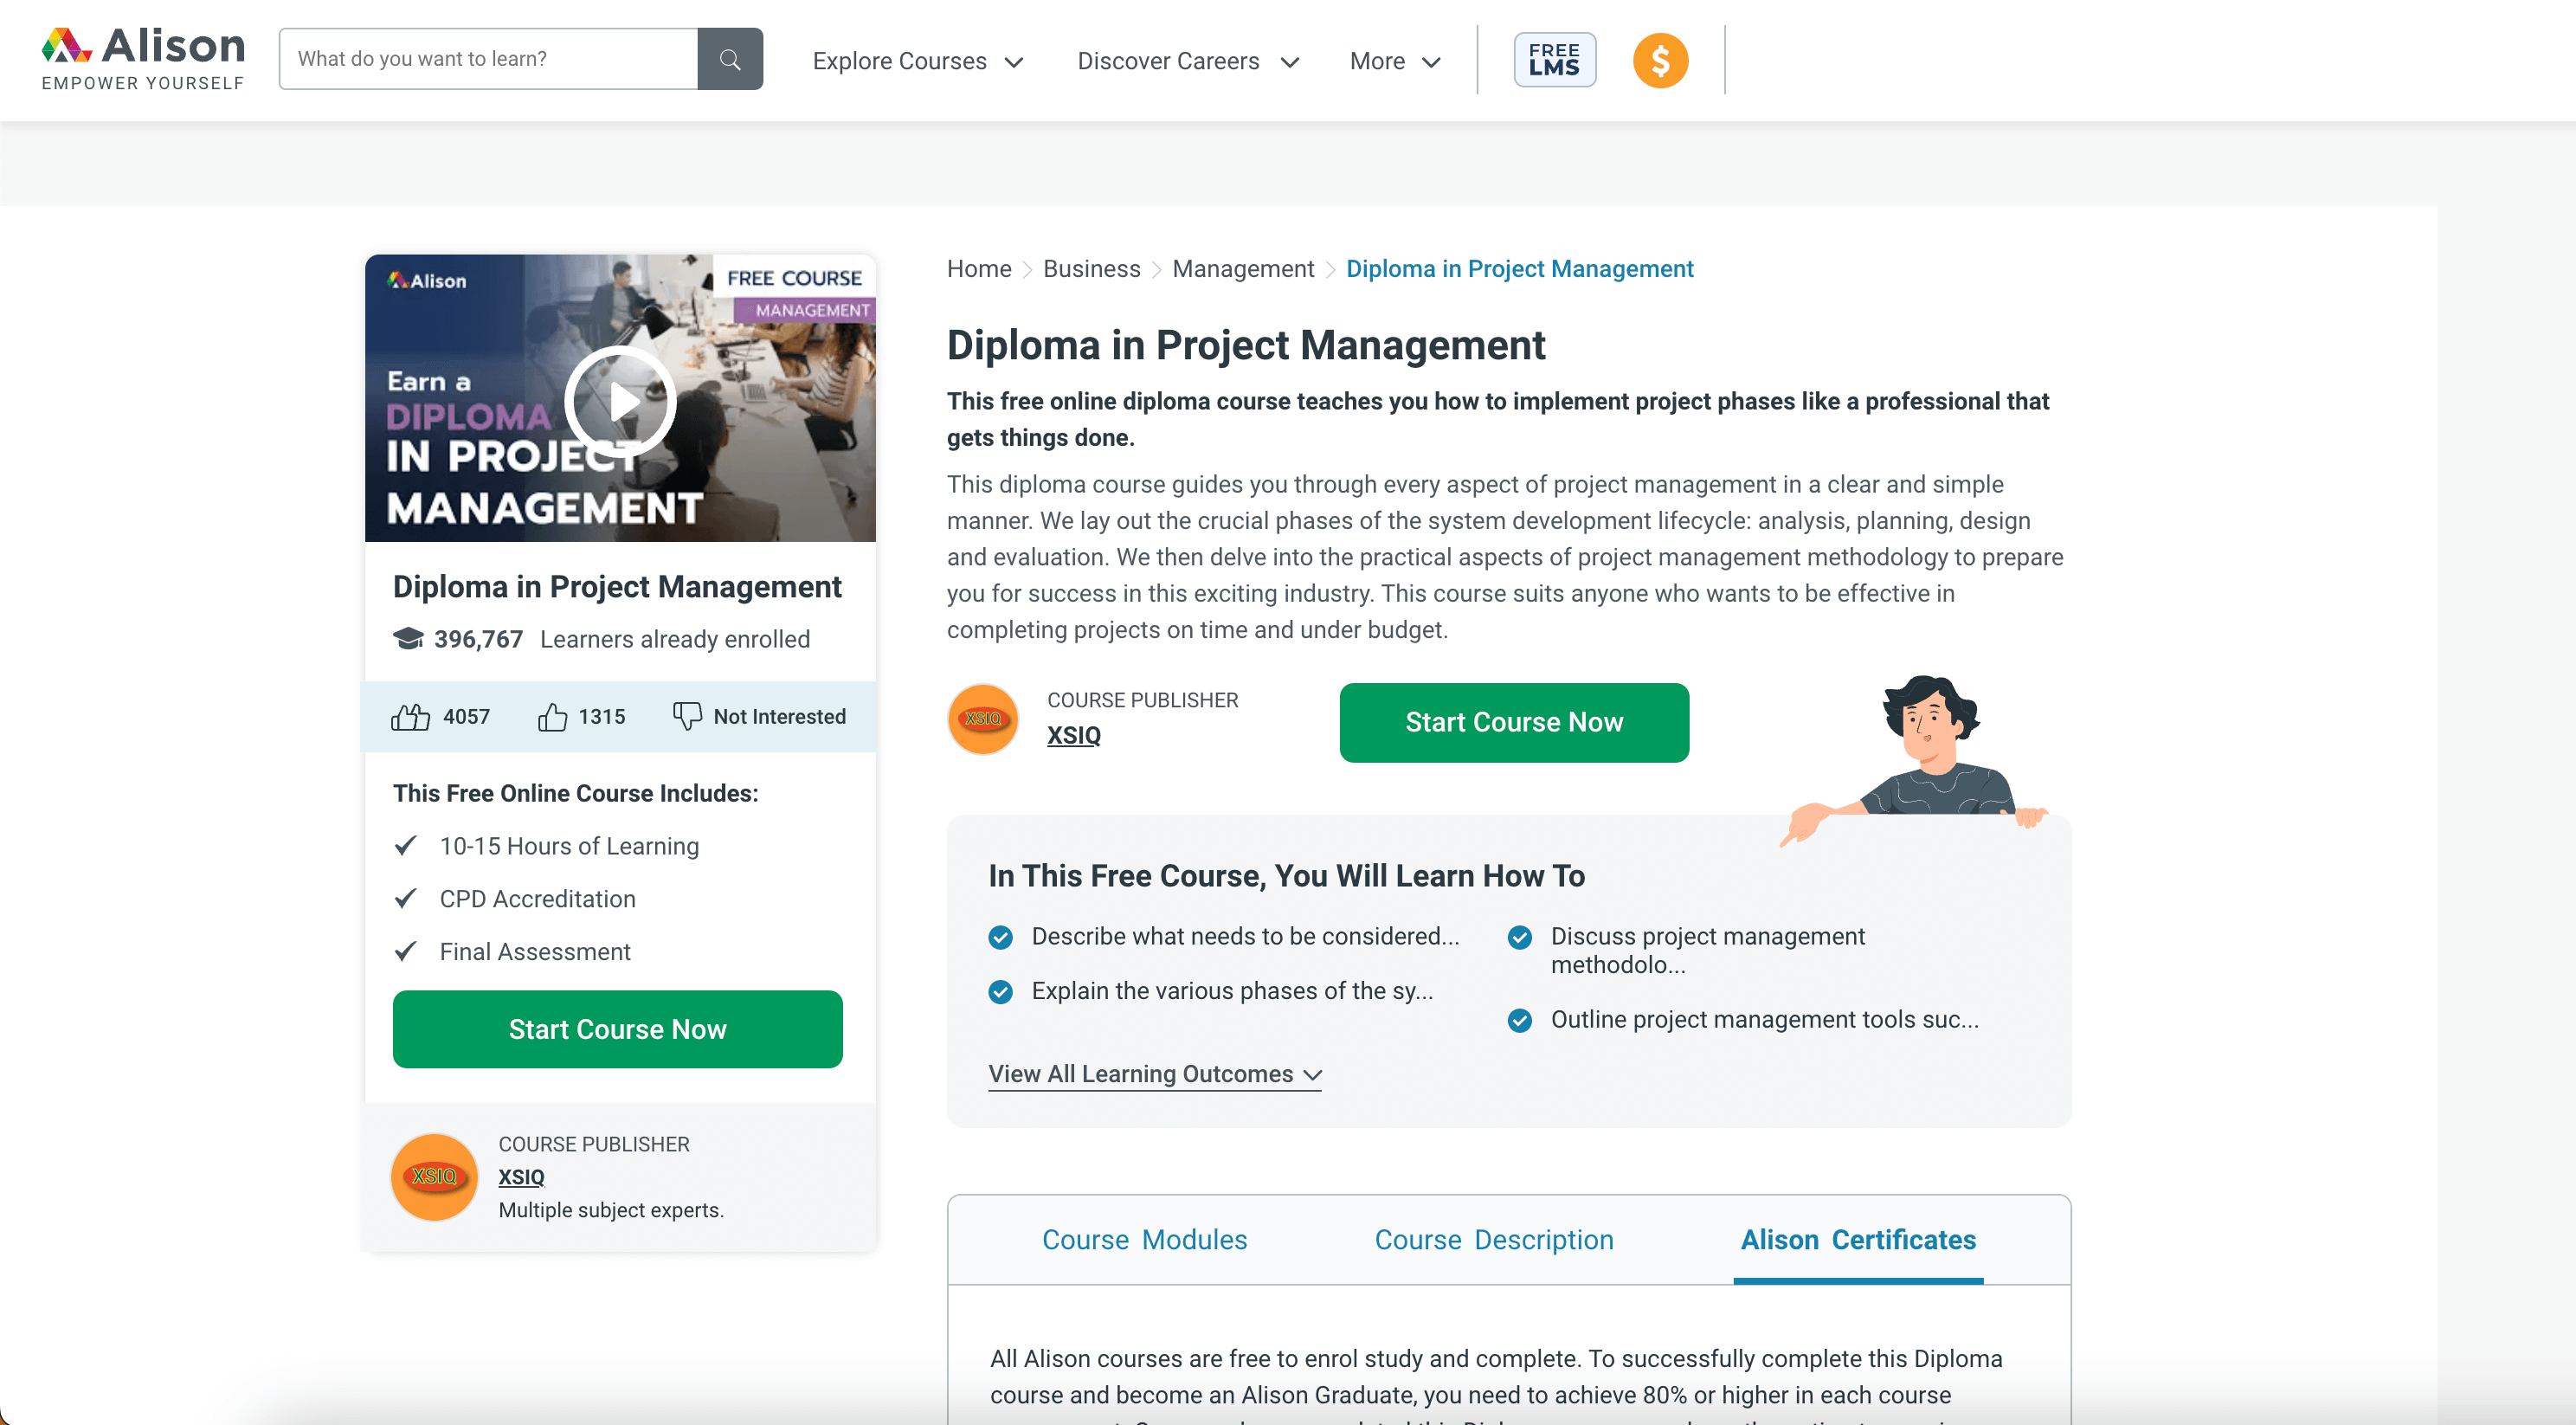Click XSIQ publisher logo beside Start button
This screenshot has width=2576, height=1425.
[x=983, y=719]
